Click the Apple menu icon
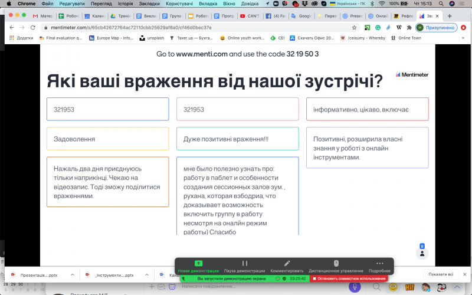 click(x=9, y=4)
